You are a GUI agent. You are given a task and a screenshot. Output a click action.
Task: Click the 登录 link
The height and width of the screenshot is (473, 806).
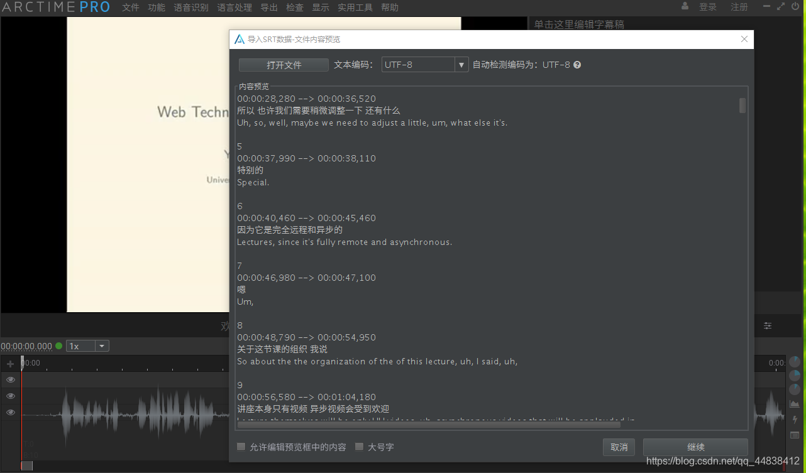708,7
